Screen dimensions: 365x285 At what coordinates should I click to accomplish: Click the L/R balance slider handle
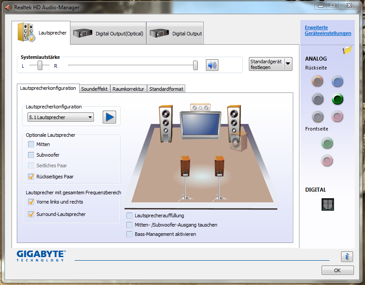click(40, 65)
